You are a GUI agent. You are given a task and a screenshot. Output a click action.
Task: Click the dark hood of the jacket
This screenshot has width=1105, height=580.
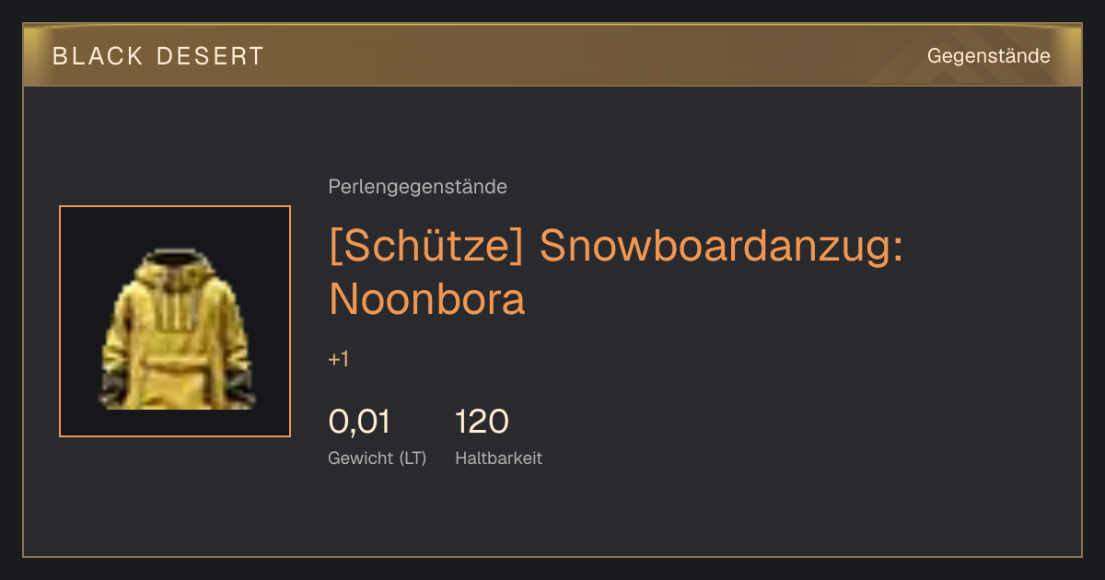tap(175, 257)
